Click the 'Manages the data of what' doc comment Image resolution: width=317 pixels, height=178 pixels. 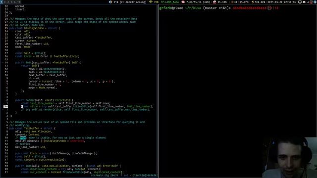[73, 19]
